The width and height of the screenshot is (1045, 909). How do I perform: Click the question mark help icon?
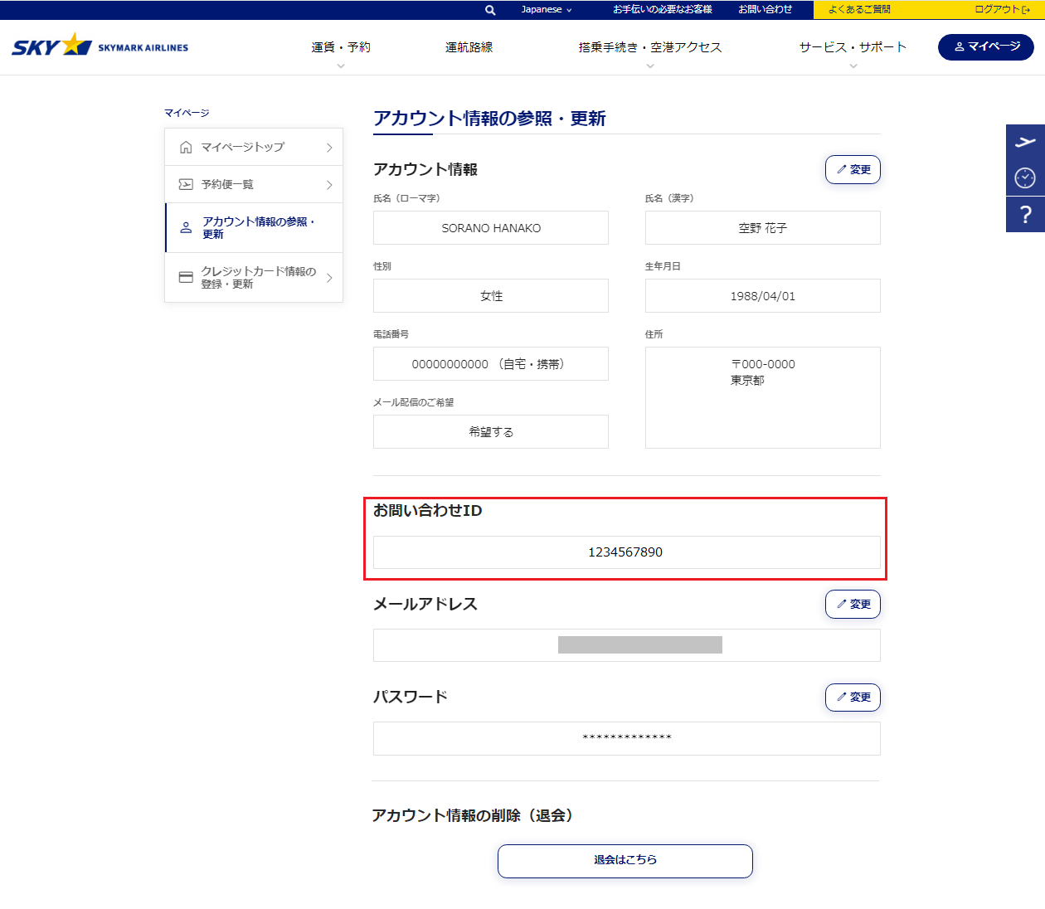[1025, 214]
